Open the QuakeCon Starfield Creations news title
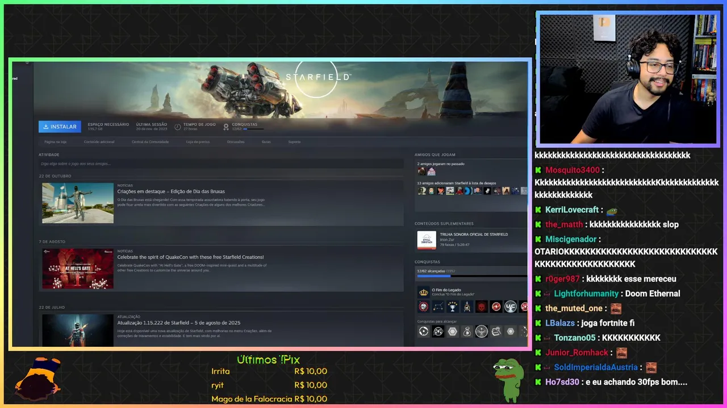This screenshot has width=727, height=408. tap(190, 257)
